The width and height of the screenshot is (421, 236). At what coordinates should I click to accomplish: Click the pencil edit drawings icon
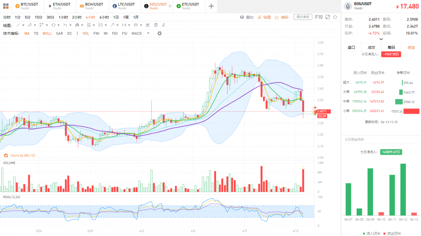point(164,25)
